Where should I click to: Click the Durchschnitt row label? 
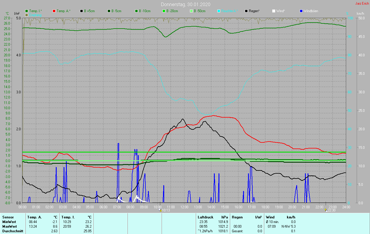[x=13, y=231]
